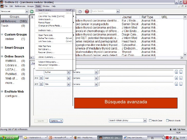The image size is (187, 140).
Task: Click the green New Reference plus icon
Action: 32,12
